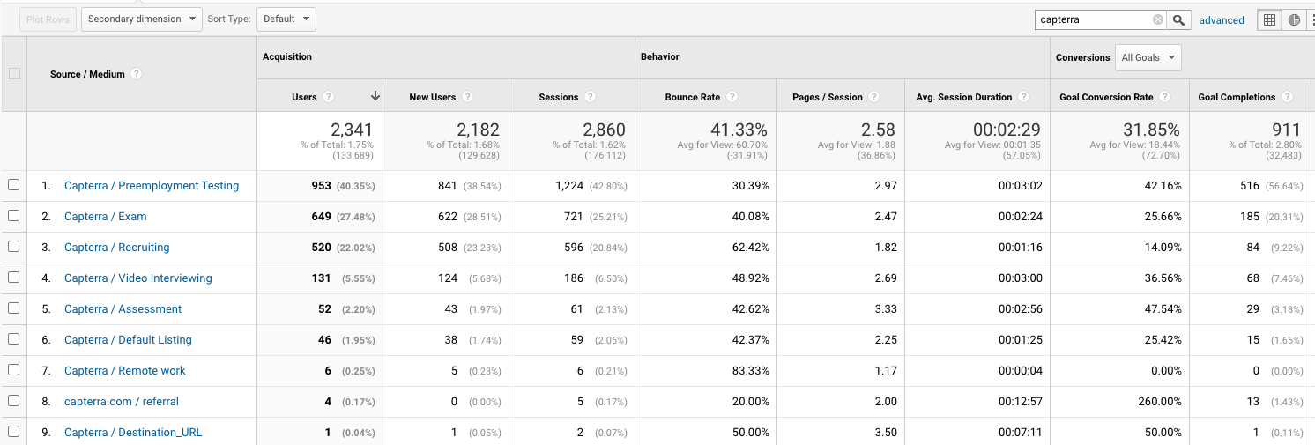Clear the capterra search filter

coord(1158,19)
